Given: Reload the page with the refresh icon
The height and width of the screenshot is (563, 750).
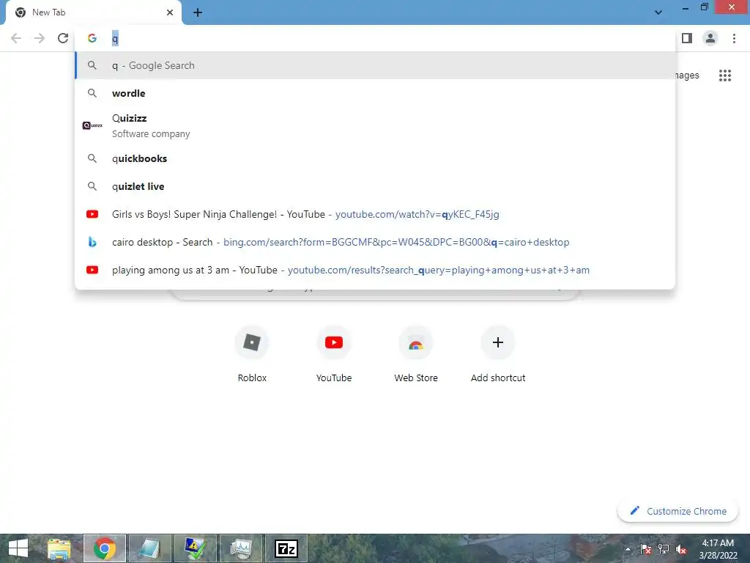Looking at the screenshot, I should click(x=63, y=38).
